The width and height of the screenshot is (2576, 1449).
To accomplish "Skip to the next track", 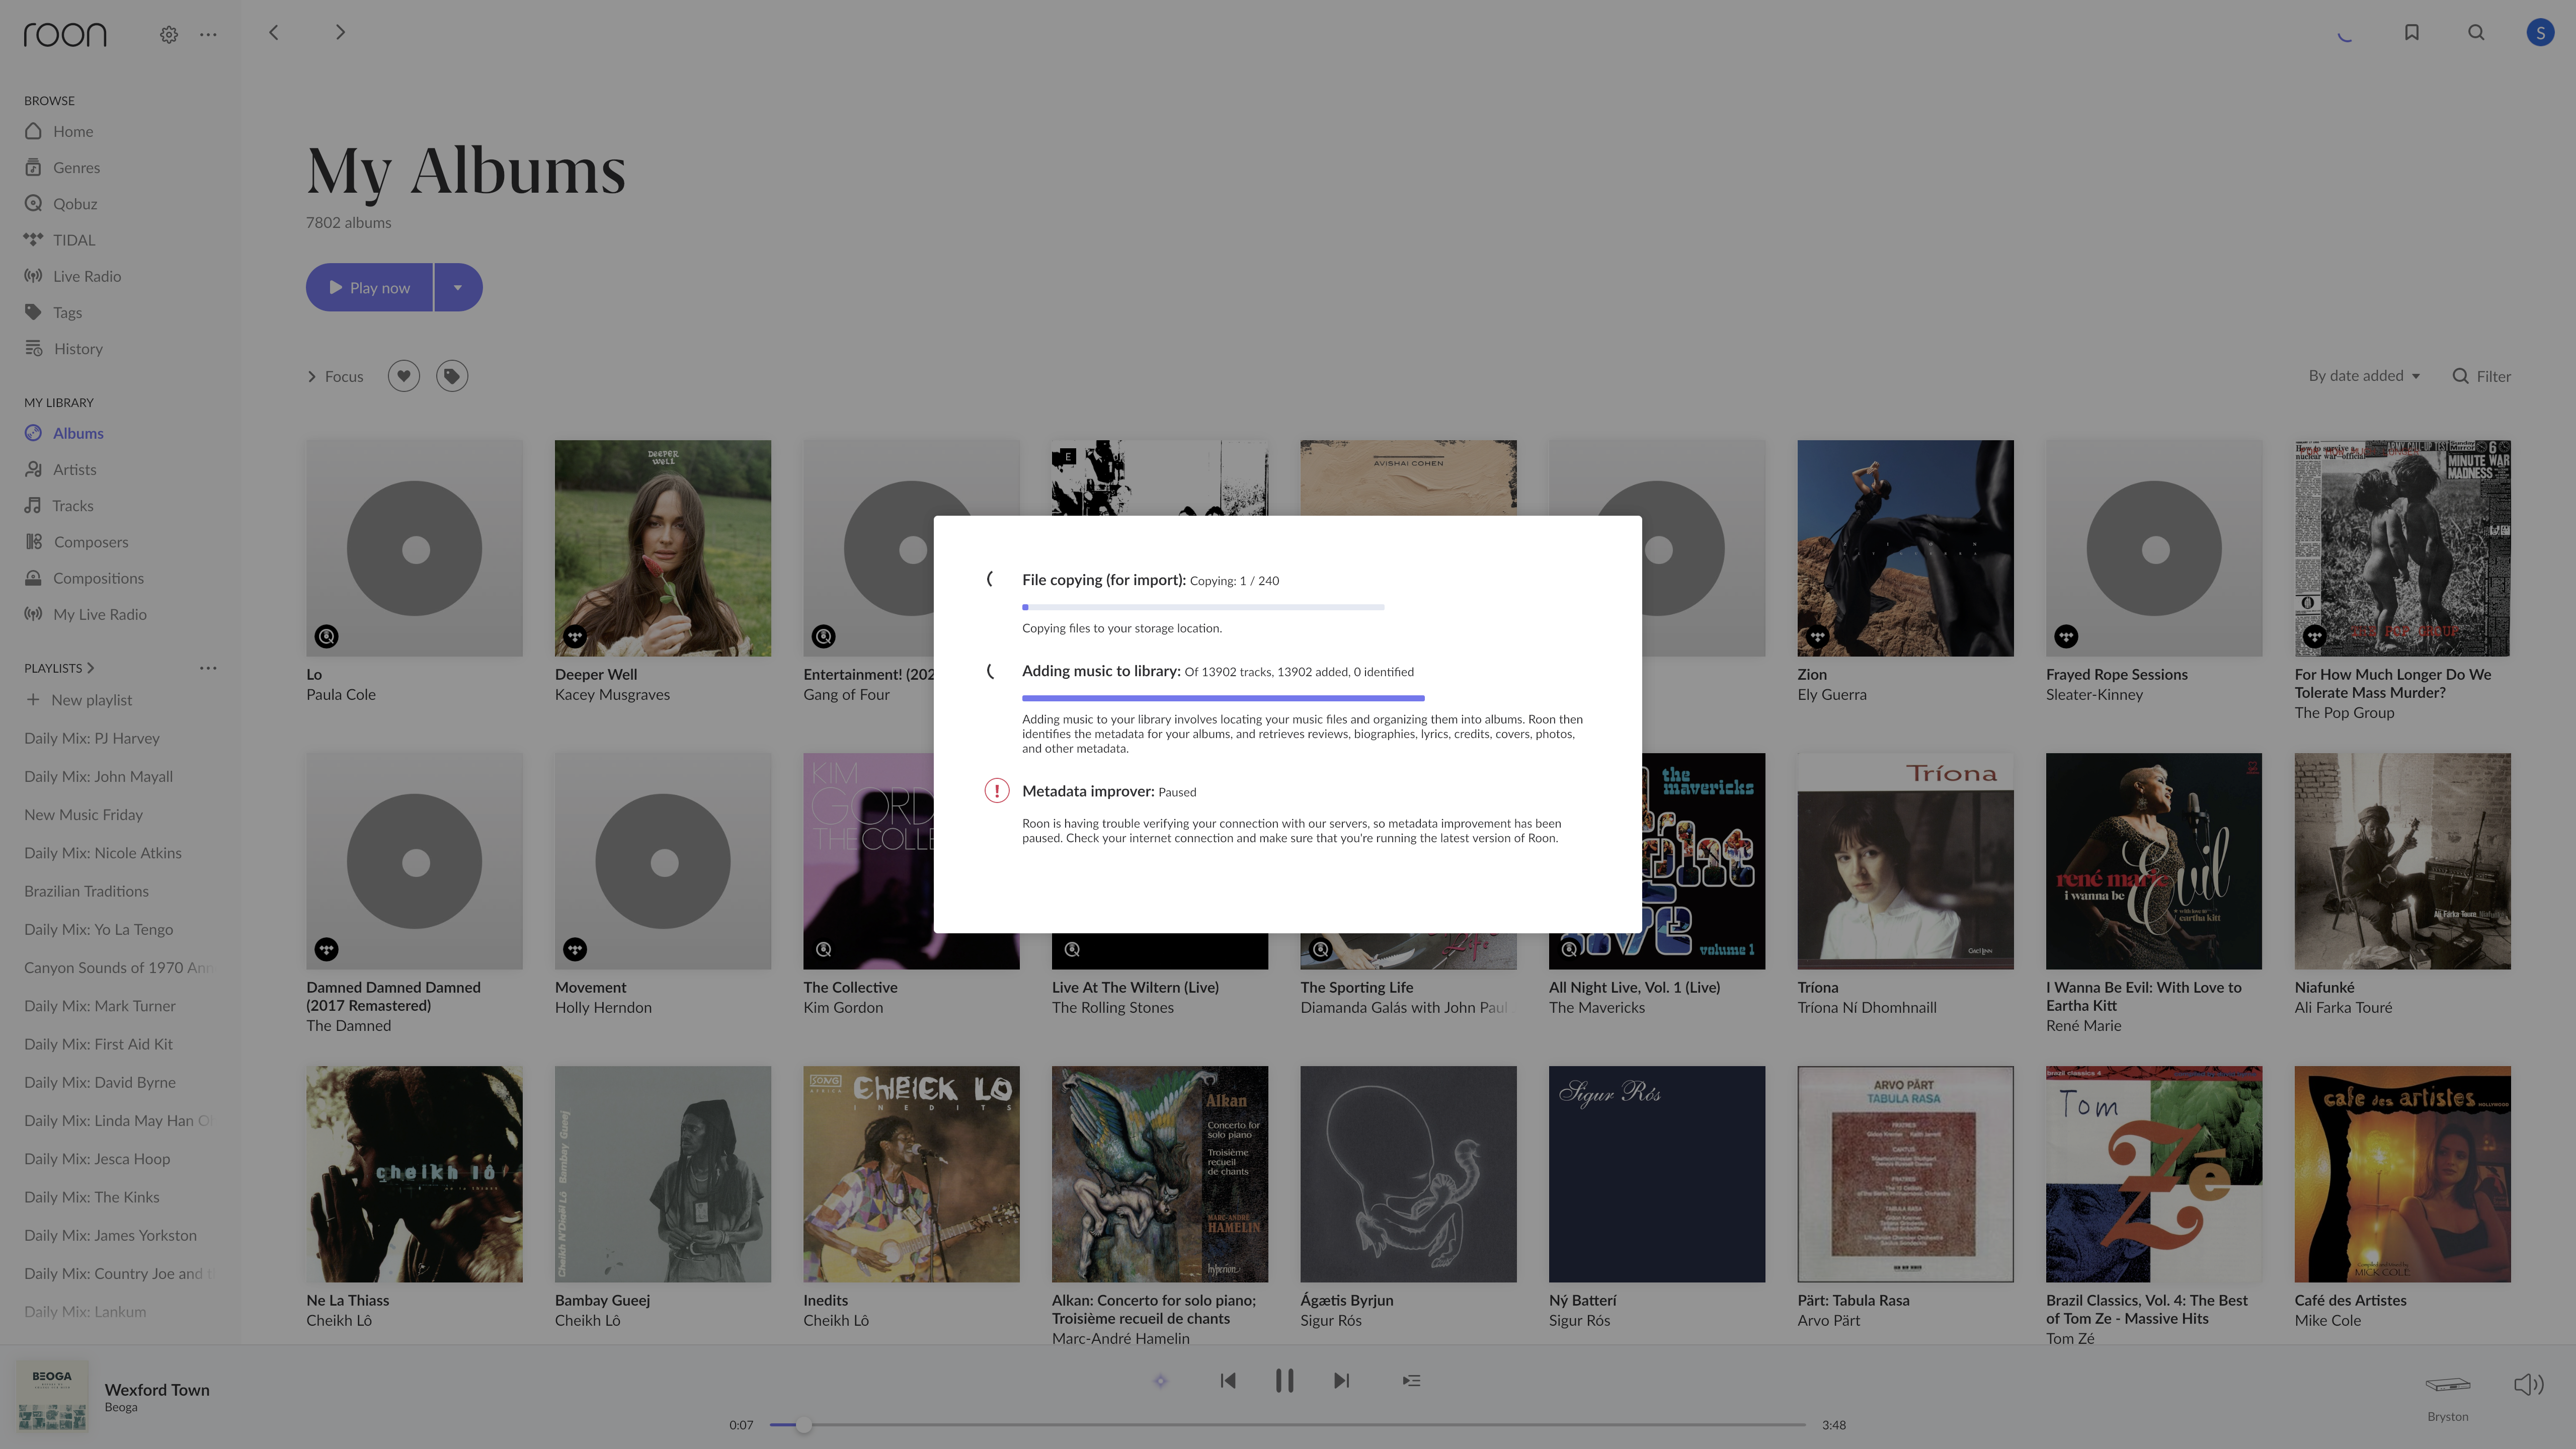I will click(x=1342, y=1381).
